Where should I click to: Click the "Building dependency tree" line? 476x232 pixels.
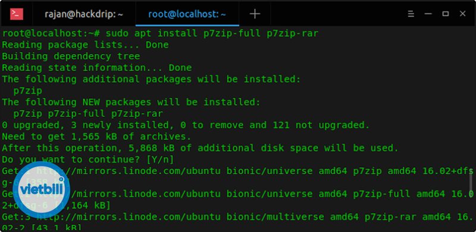click(x=71, y=56)
